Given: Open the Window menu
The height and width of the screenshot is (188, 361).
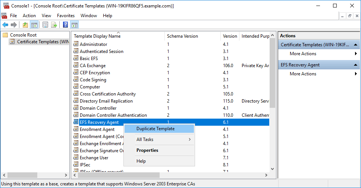Looking at the screenshot, I should coord(89,16).
